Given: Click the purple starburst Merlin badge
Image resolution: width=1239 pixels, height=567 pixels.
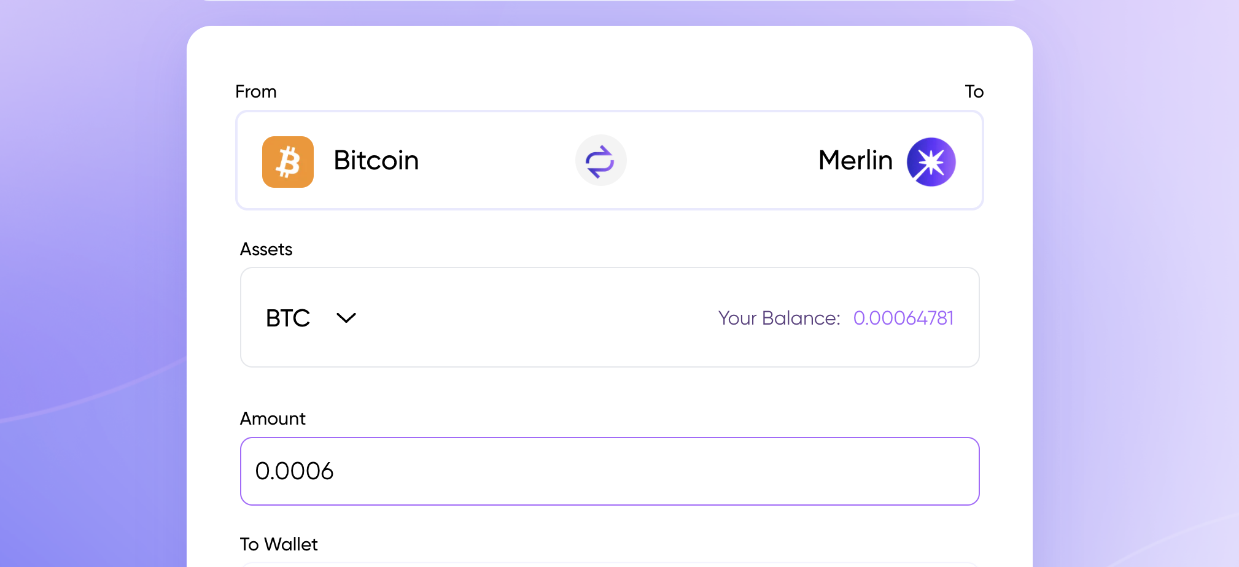Looking at the screenshot, I should click(931, 161).
